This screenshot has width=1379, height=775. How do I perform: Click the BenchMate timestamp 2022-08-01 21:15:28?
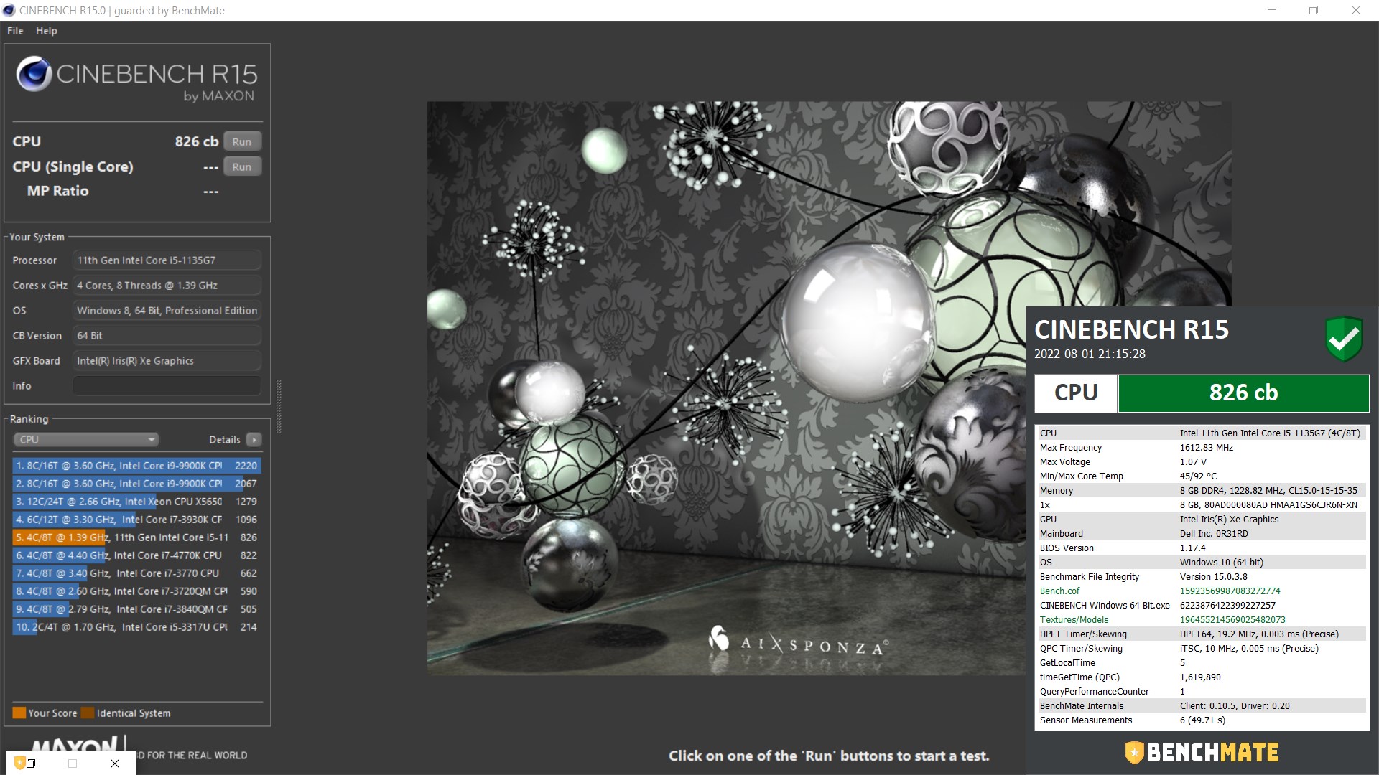click(1090, 354)
